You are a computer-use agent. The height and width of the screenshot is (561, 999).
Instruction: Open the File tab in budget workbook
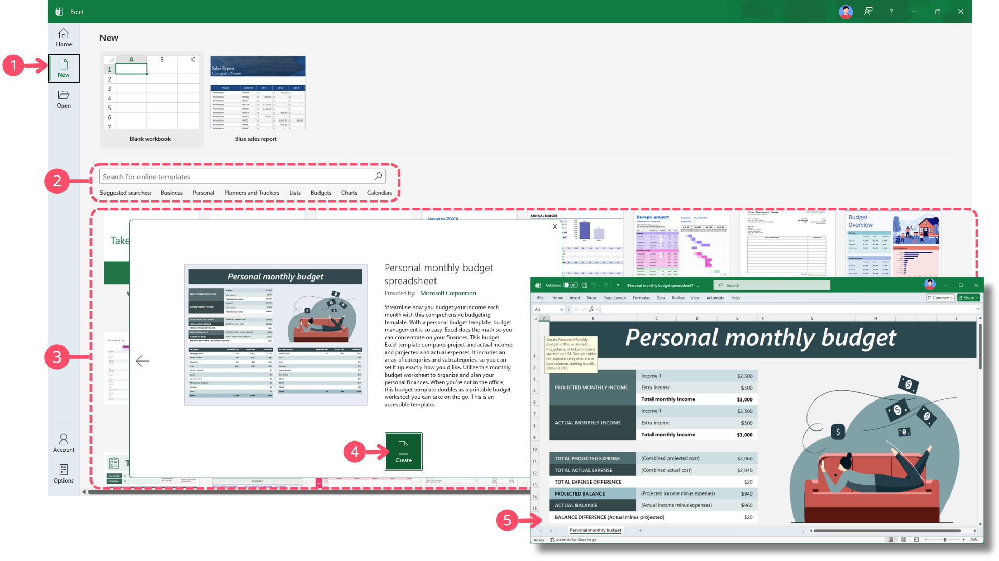[x=541, y=298]
